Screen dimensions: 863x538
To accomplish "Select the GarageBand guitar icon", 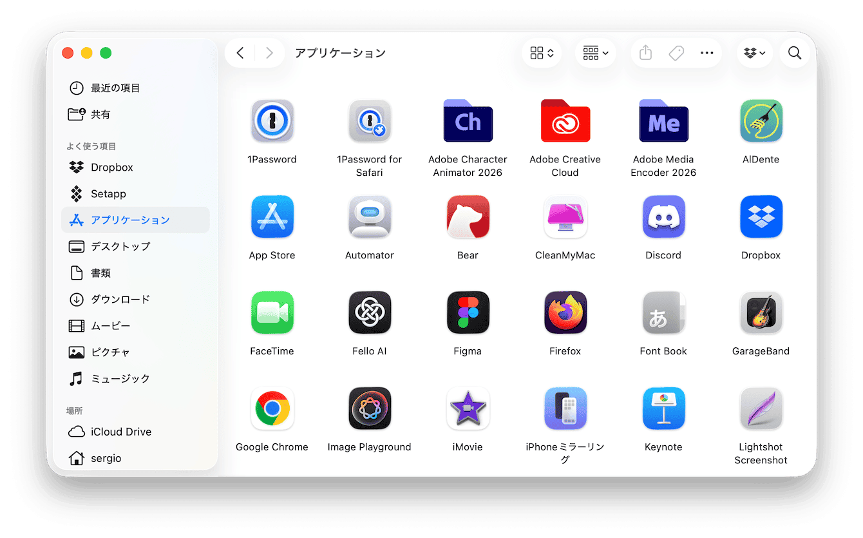I will tap(761, 312).
